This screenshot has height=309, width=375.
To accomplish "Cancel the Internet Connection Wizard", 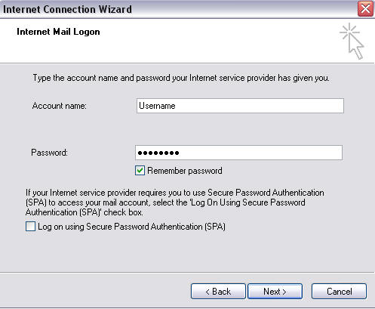I will (x=339, y=292).
